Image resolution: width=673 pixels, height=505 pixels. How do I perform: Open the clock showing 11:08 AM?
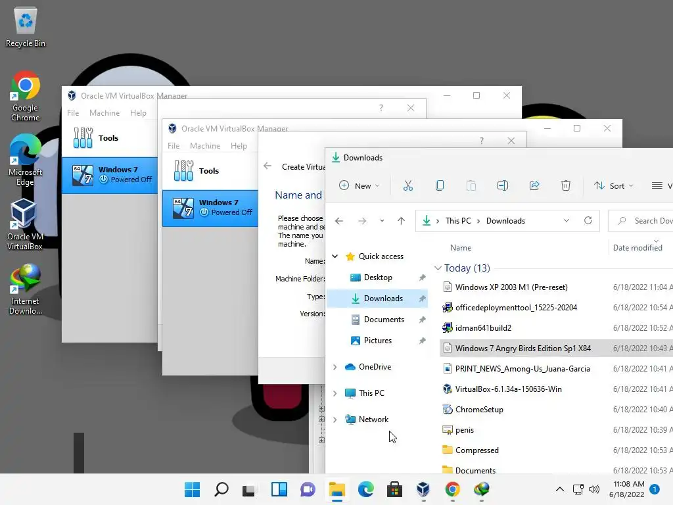pyautogui.click(x=627, y=489)
